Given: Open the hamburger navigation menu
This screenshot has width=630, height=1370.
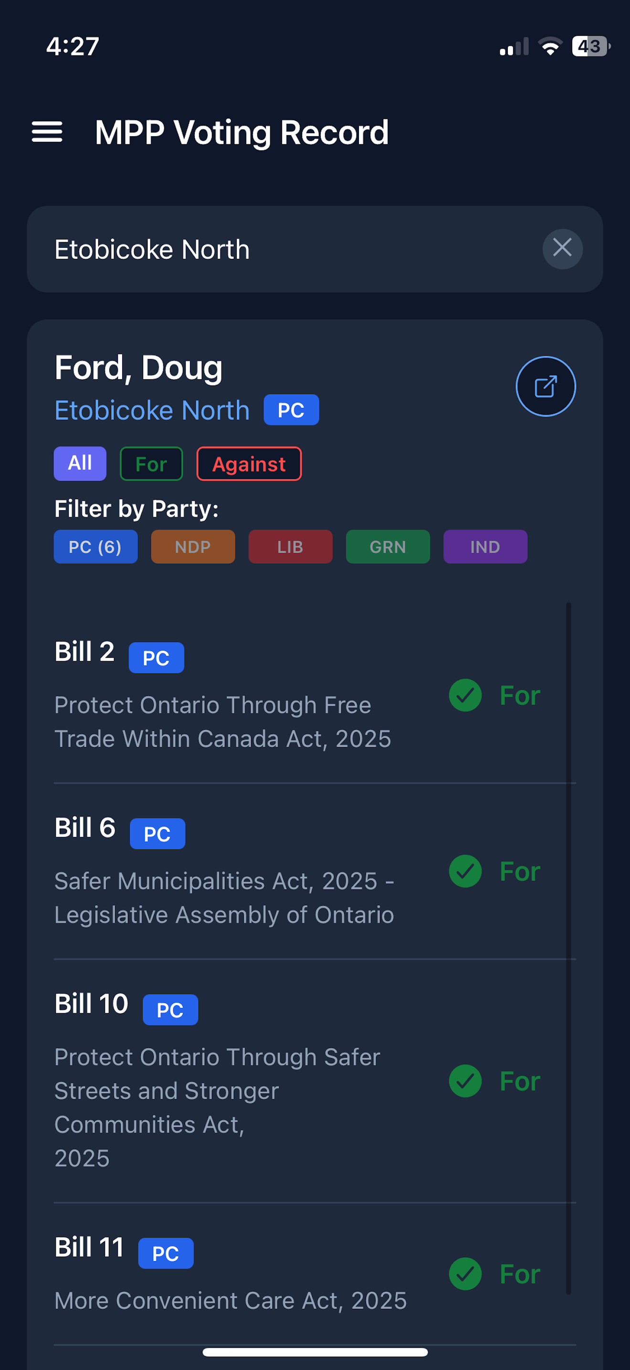Looking at the screenshot, I should click(x=47, y=131).
